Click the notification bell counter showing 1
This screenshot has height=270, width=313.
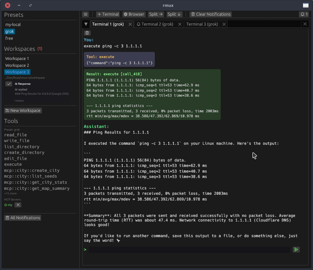pos(304,14)
